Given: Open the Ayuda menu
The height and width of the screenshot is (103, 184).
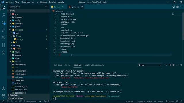Looking at the screenshot, I should tap(61, 2).
